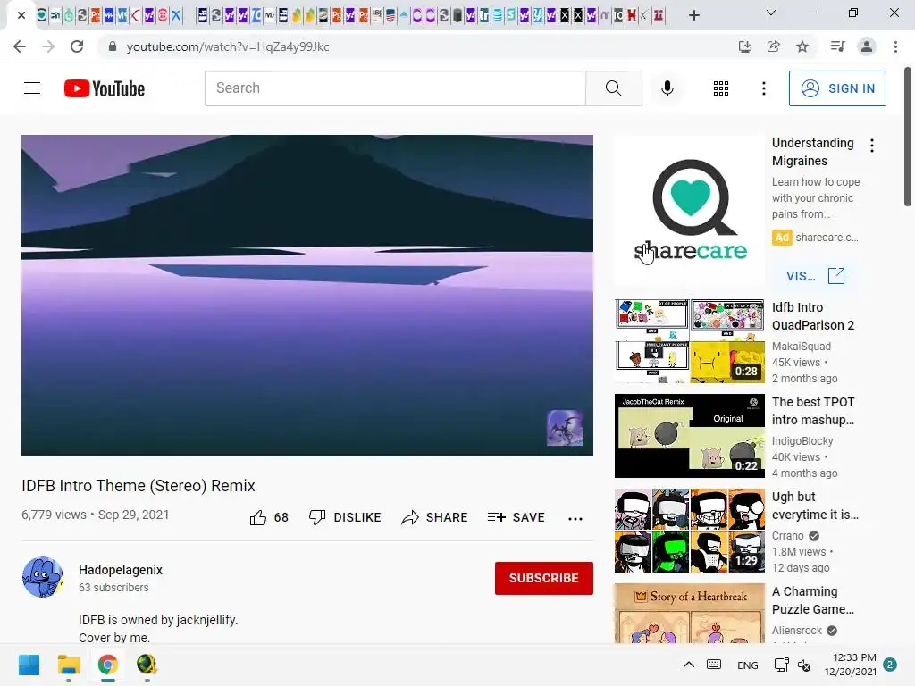The image size is (915, 686).
Task: Open Chrome profile avatar
Action: [867, 46]
